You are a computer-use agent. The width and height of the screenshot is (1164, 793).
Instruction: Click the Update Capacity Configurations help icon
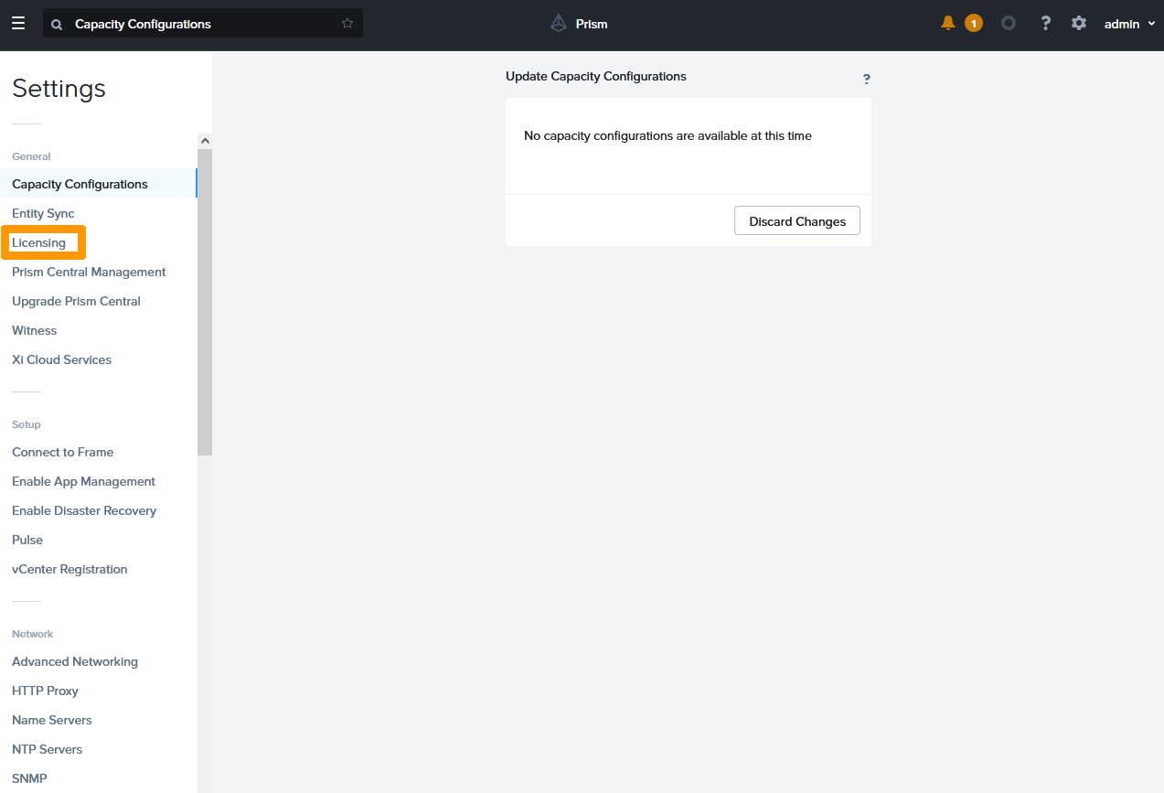click(866, 80)
